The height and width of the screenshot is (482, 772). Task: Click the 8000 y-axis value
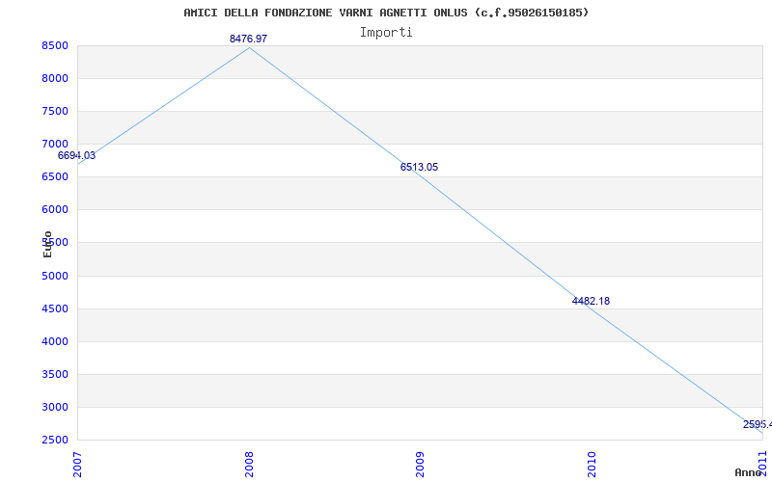(56, 79)
